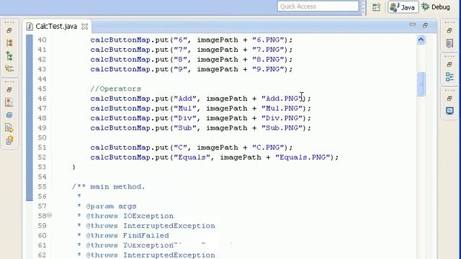The image size is (461, 259).
Task: Click the "/** main method." Javadoc comment
Action: 109,186
